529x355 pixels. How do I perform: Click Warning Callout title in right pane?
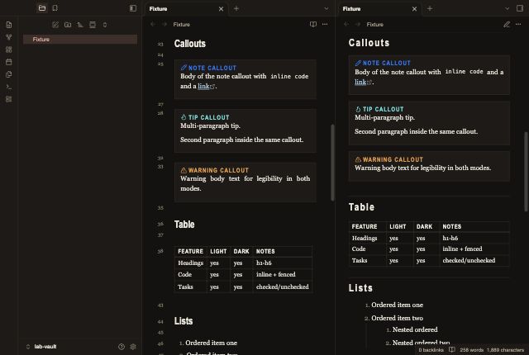coord(393,159)
